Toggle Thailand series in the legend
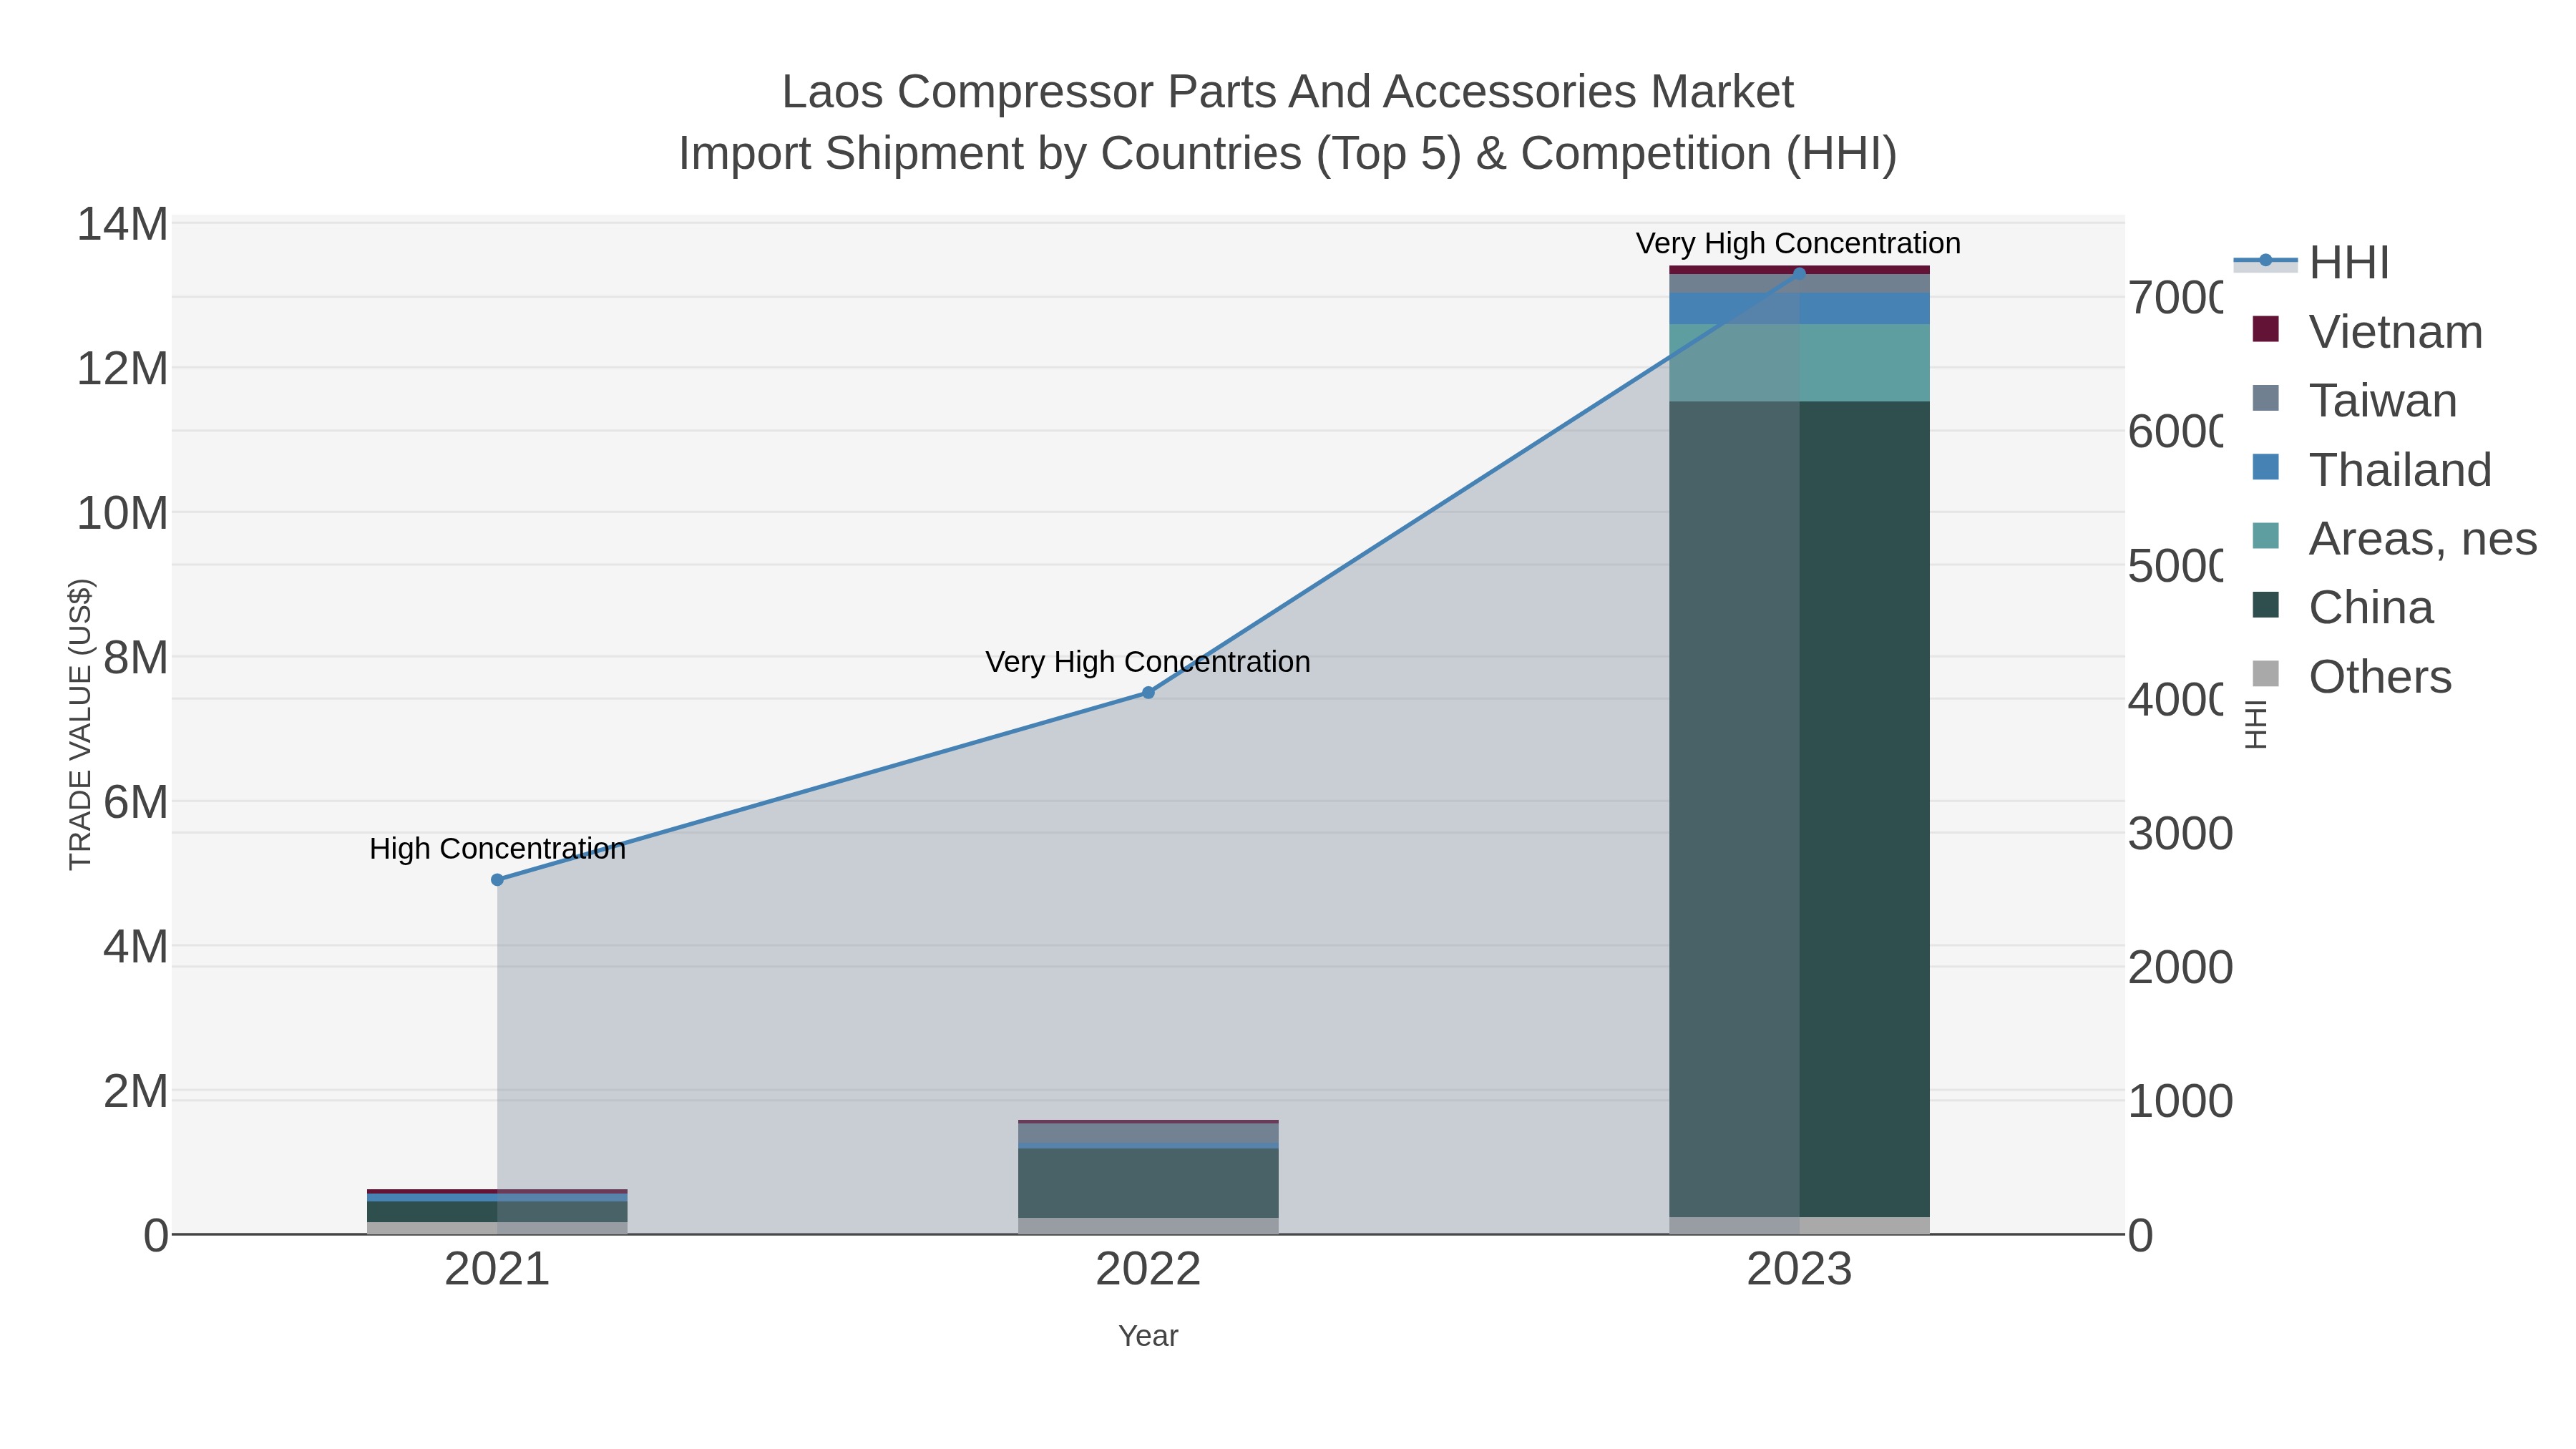 [2372, 470]
